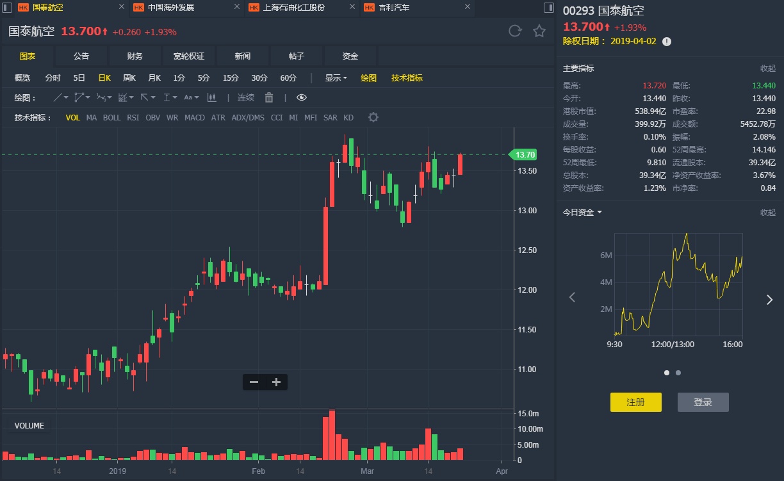Enable the RSI indicator

click(133, 118)
